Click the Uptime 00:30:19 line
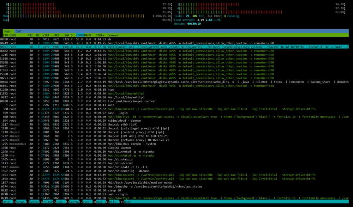The image size is (353, 207). coord(187,24)
